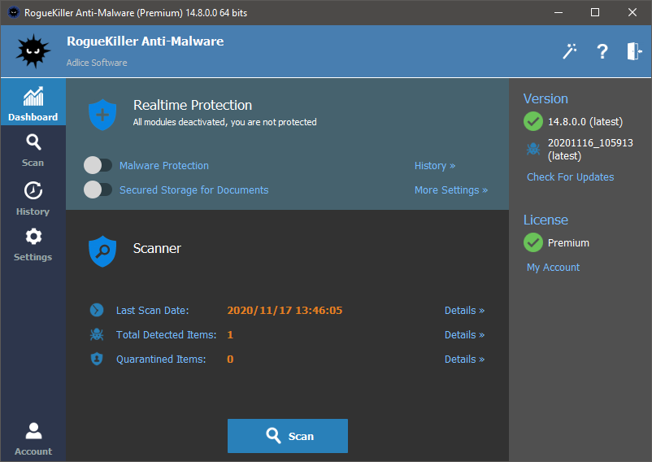
Task: Open realtime protection History link
Action: click(435, 165)
